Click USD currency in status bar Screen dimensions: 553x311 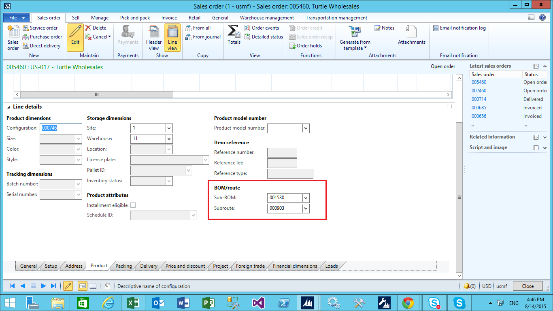tap(487, 286)
